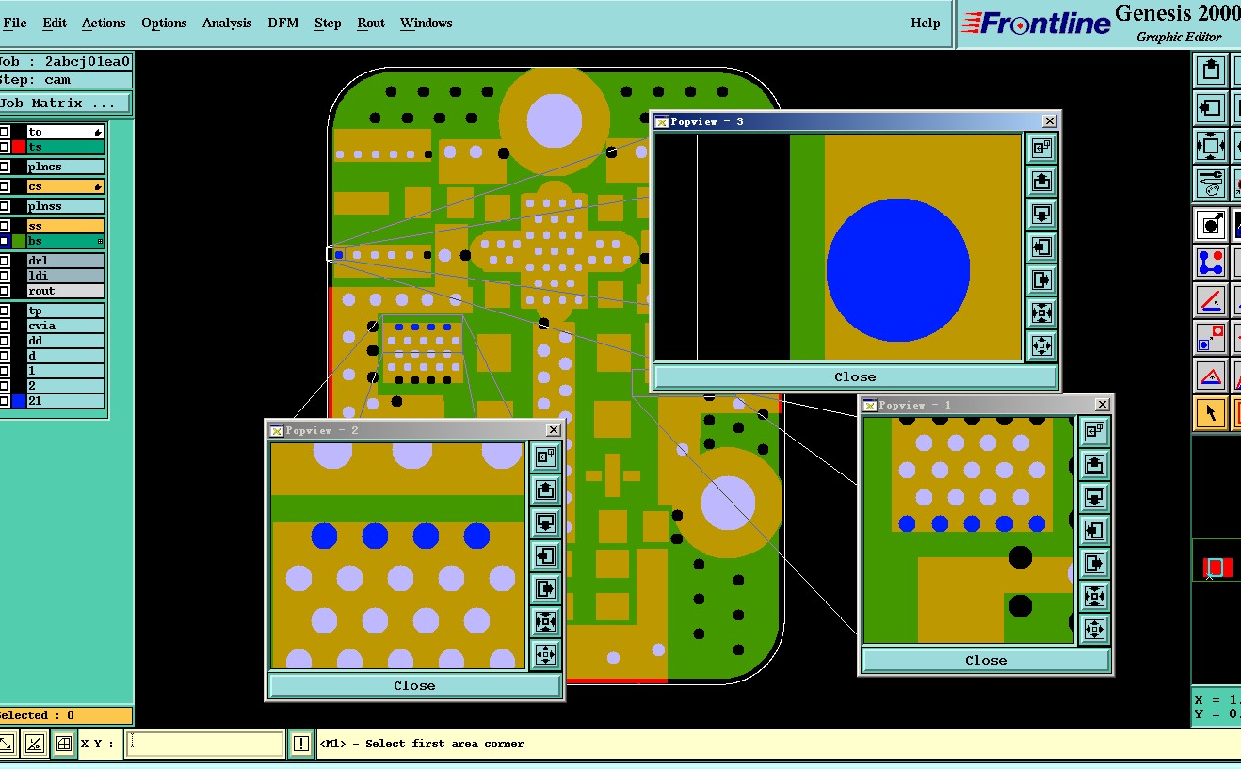This screenshot has width=1241, height=769.
Task: Click pan-up icon in Popview 3
Action: tap(1041, 181)
